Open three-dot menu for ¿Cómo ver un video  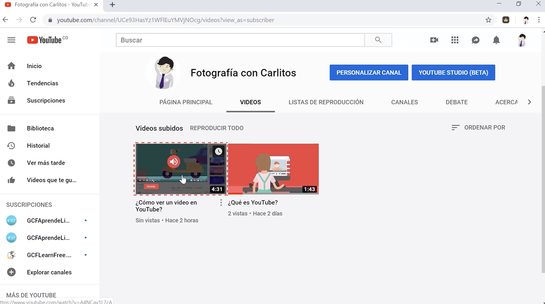(221, 203)
